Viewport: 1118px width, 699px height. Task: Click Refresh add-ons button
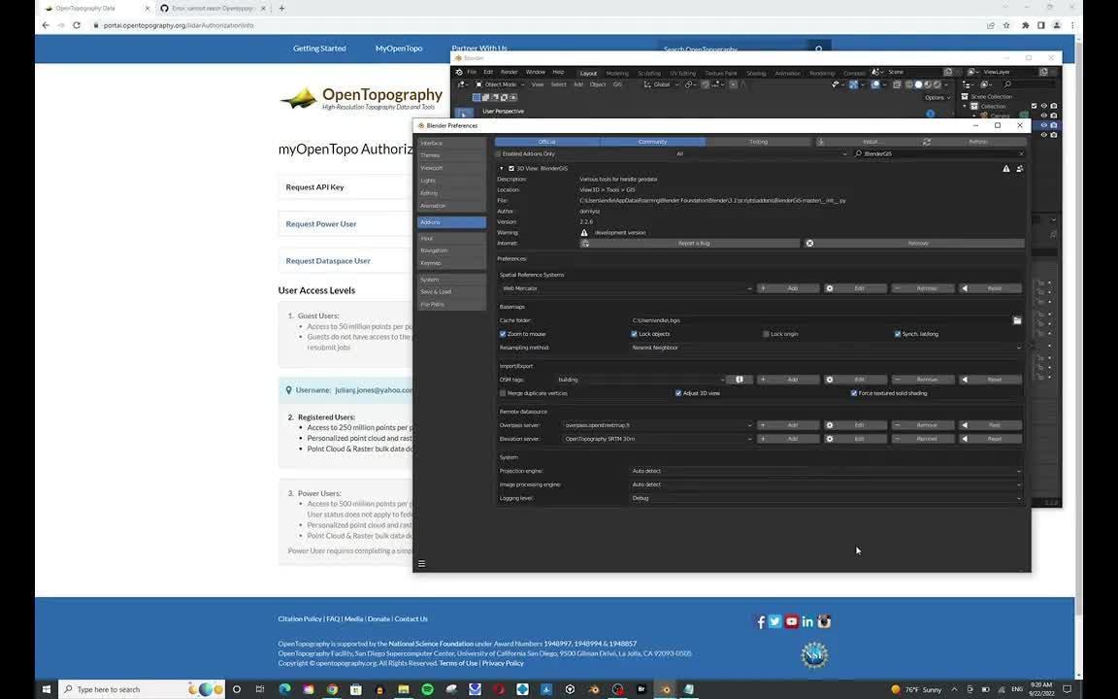click(973, 142)
